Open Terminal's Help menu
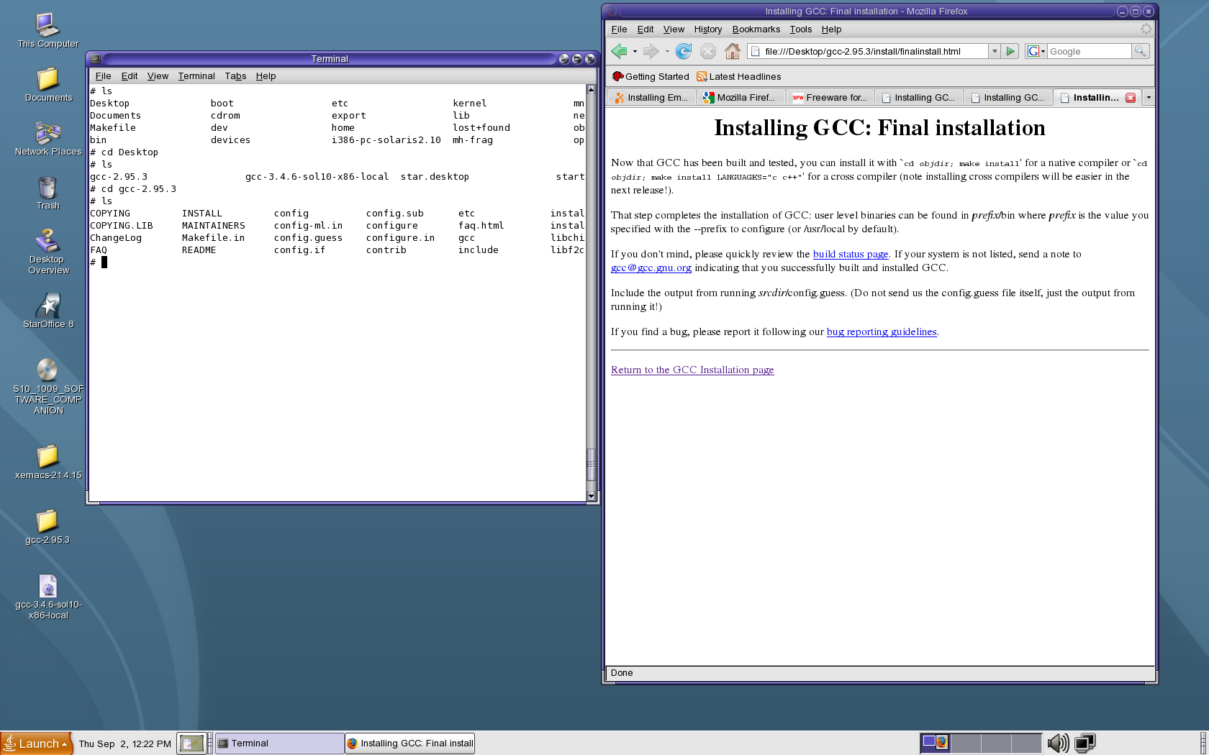The width and height of the screenshot is (1209, 755). click(x=266, y=76)
